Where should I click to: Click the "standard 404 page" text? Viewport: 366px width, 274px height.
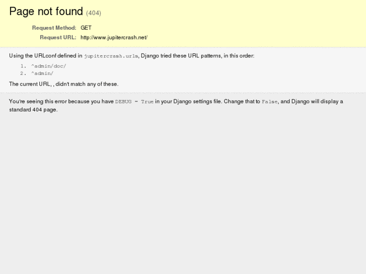pyautogui.click(x=33, y=110)
